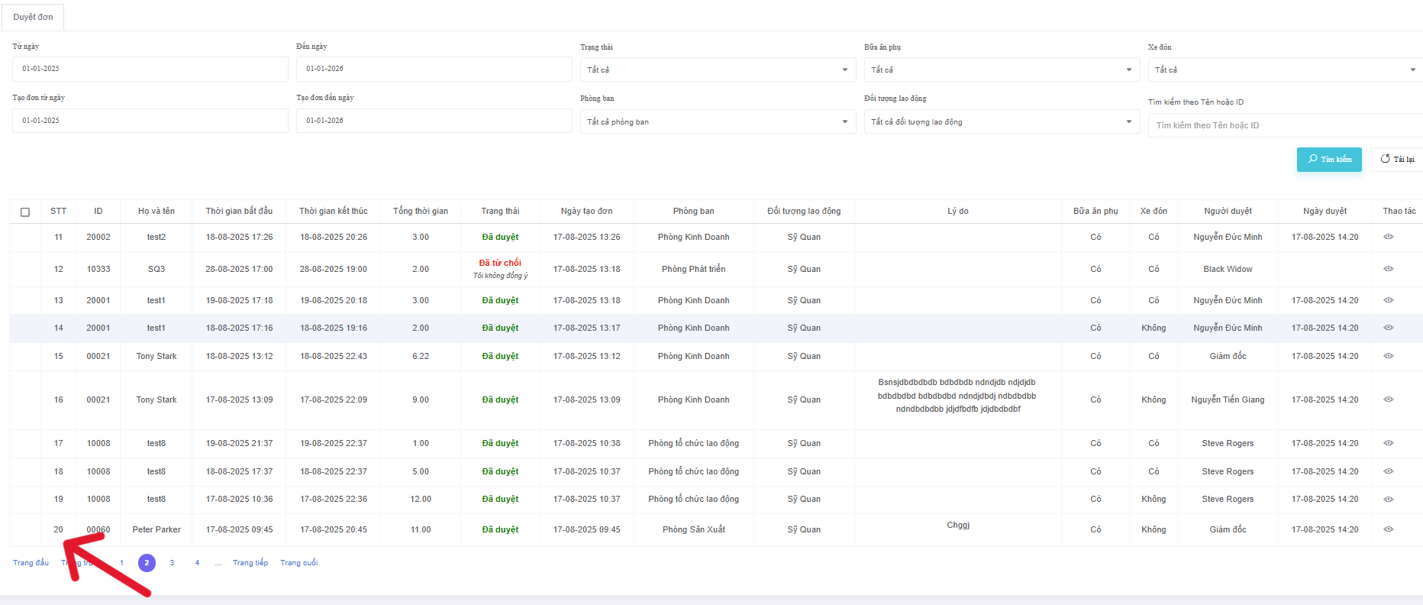Click the view eye icon for row 11
1423x605 pixels.
[x=1388, y=237]
